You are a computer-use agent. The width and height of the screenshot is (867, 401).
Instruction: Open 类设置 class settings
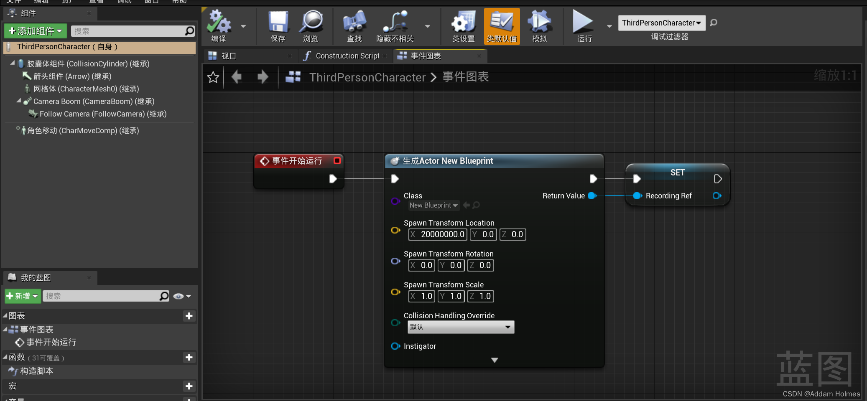463,26
